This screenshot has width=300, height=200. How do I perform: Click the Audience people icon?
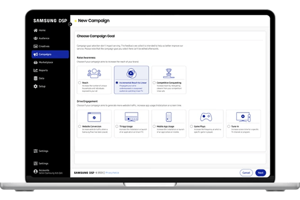(35, 38)
